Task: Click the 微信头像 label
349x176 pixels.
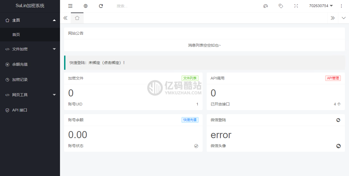Action: click(218, 146)
